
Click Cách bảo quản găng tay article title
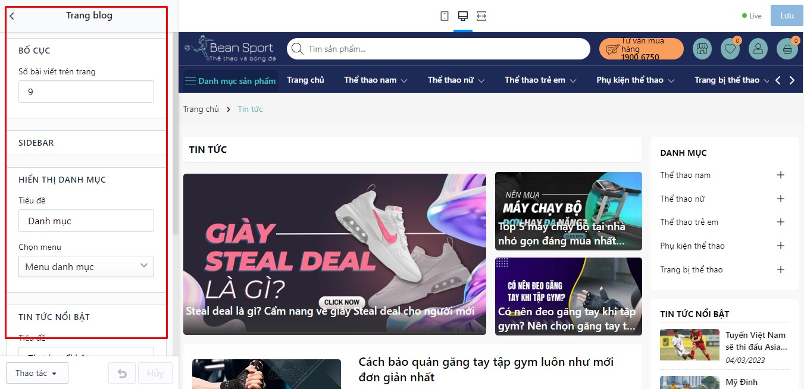[x=486, y=369]
